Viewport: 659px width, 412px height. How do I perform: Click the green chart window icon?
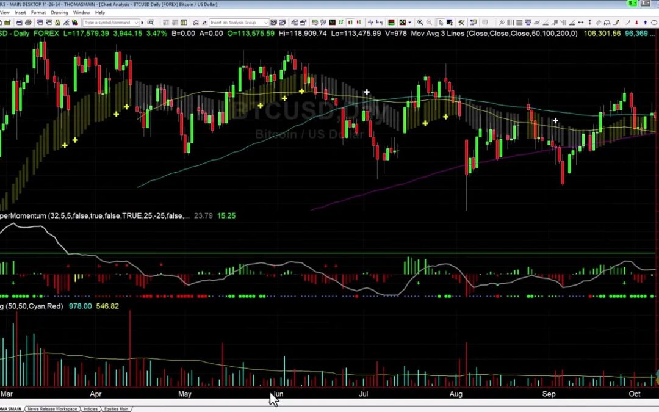332,23
